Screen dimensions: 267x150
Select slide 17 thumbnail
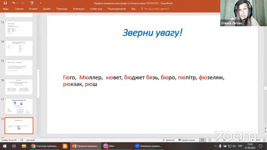pyautogui.click(x=19, y=106)
